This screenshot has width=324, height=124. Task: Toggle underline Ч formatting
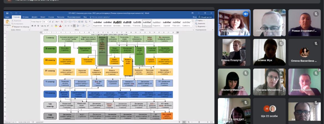[x=38, y=26]
